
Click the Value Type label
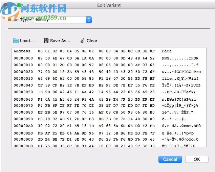pos(20,20)
